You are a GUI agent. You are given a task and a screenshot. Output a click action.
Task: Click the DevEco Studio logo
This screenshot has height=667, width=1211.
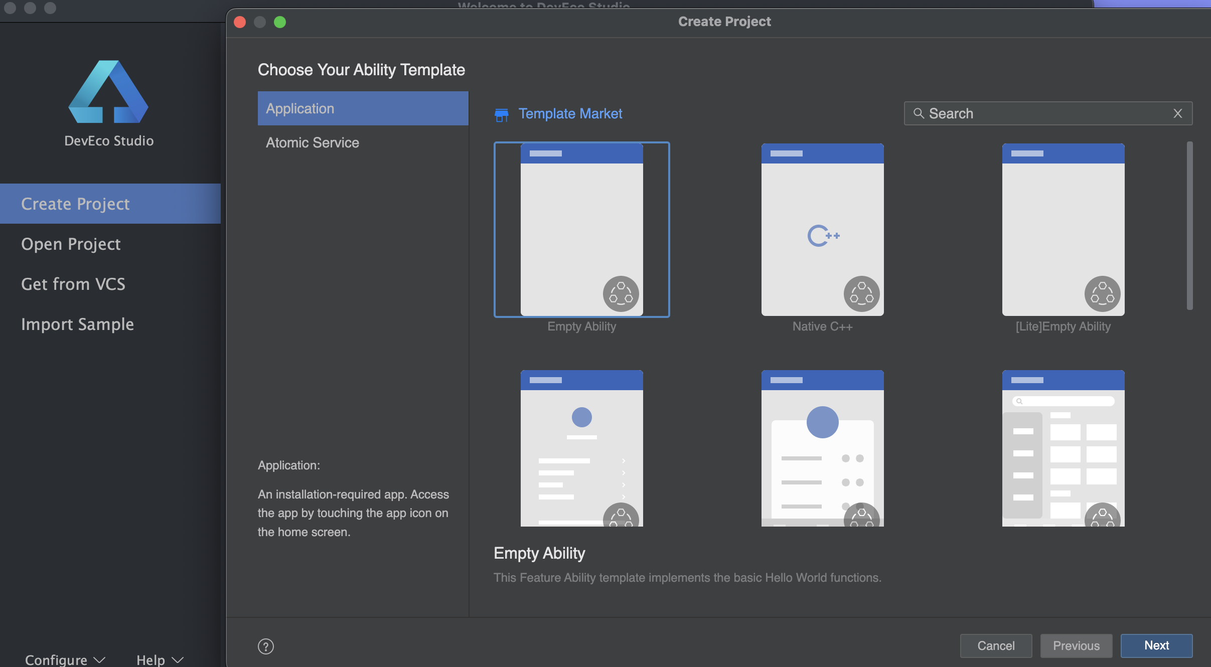108,92
